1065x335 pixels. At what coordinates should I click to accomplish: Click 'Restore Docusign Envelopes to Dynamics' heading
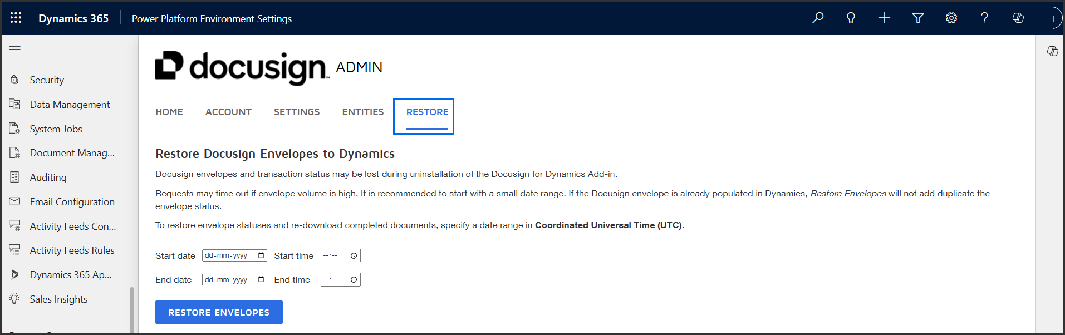[275, 154]
